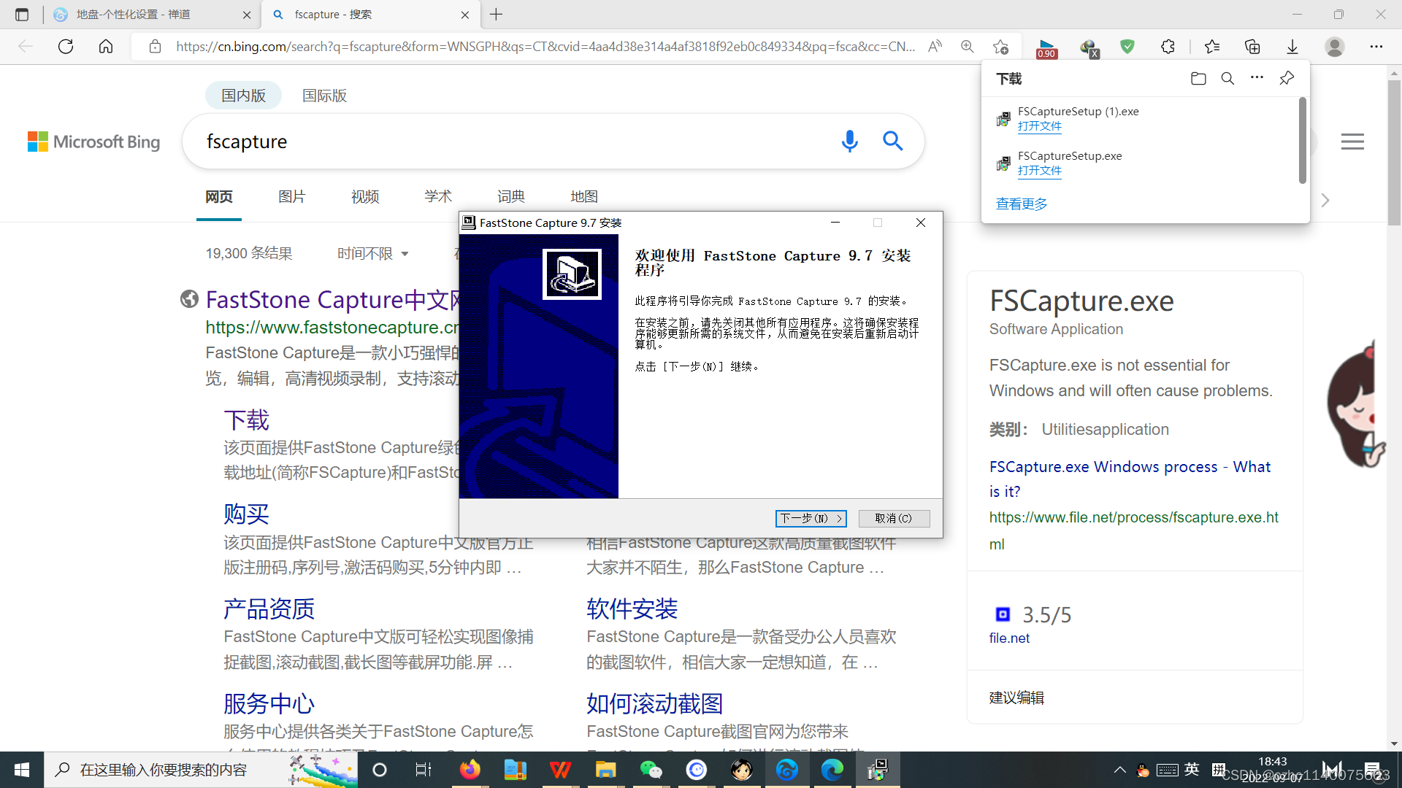Open the 地盘-个性化设置 browser tab

(134, 15)
